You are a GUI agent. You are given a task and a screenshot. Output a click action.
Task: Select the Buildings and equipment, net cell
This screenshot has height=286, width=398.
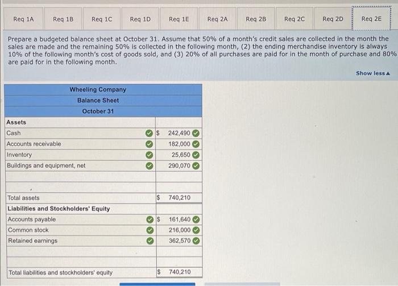pyautogui.click(x=80, y=165)
